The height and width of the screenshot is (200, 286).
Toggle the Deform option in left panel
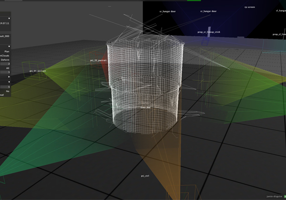point(5,60)
